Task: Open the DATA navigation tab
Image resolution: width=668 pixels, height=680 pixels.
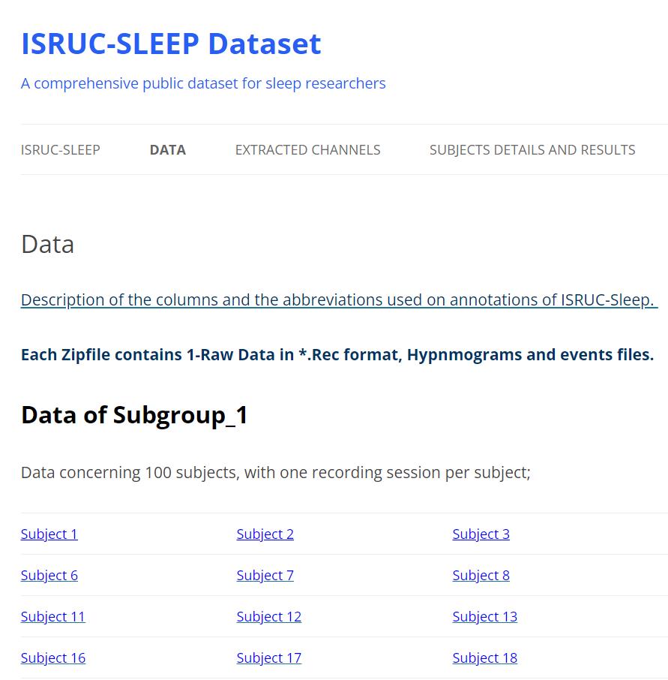Action: [x=167, y=149]
